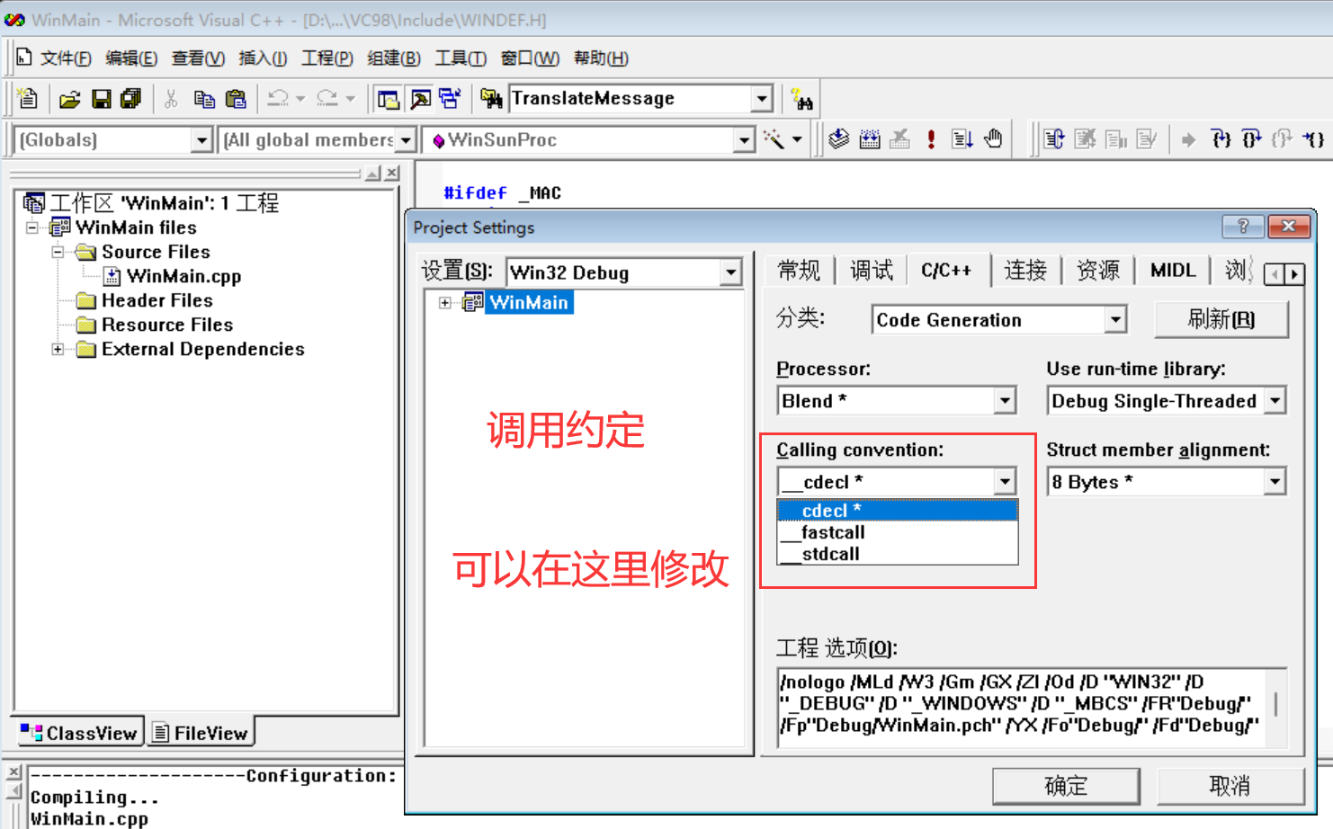Click the Paste clipboard icon
Viewport: 1333px width, 829px height.
[236, 99]
